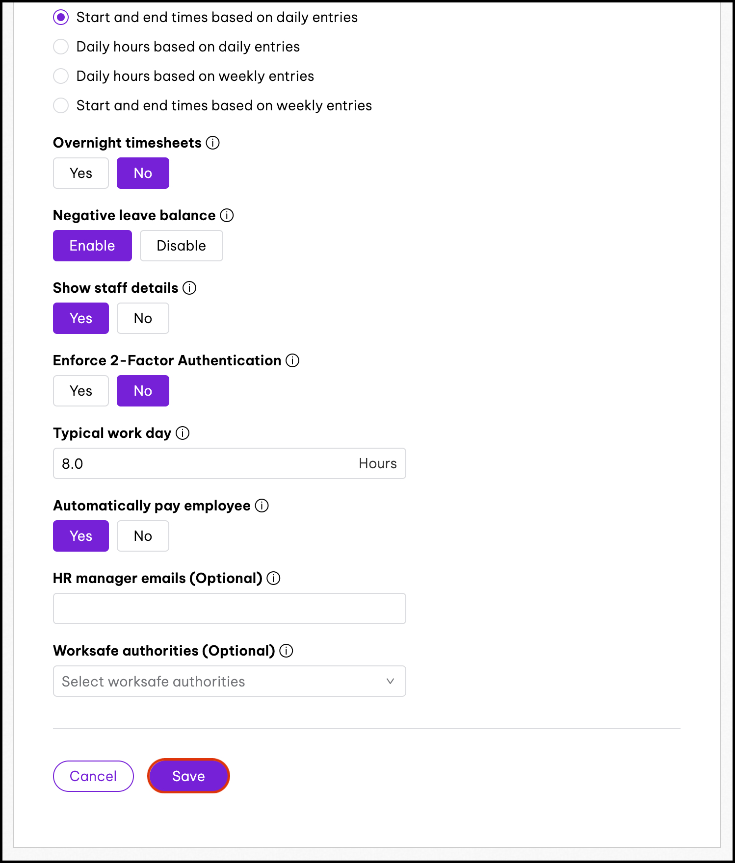The height and width of the screenshot is (863, 735).
Task: Open Typical work day info icon
Action: tap(183, 433)
